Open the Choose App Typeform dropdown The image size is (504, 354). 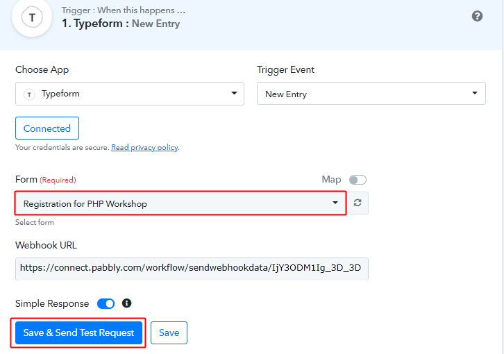(130, 94)
